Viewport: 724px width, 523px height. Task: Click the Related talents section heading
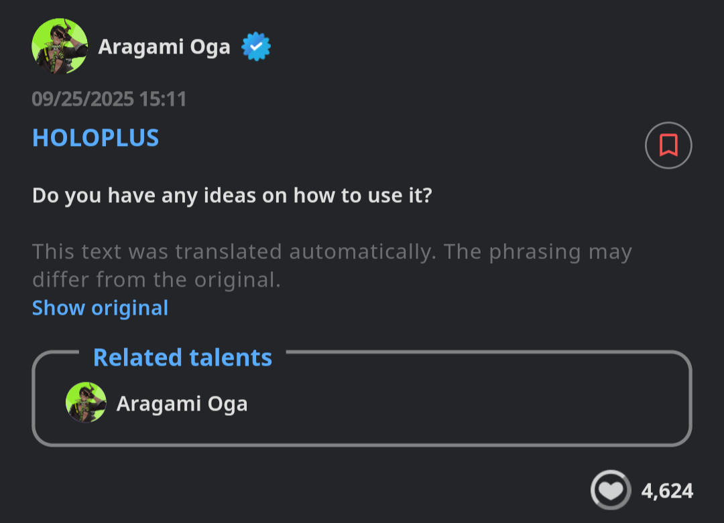(x=182, y=357)
